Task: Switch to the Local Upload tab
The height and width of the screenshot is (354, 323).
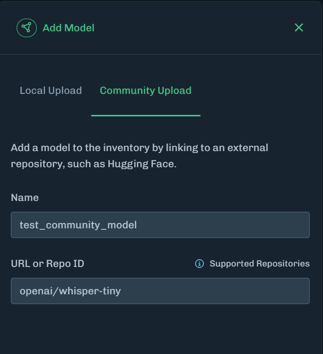Action: pos(50,90)
